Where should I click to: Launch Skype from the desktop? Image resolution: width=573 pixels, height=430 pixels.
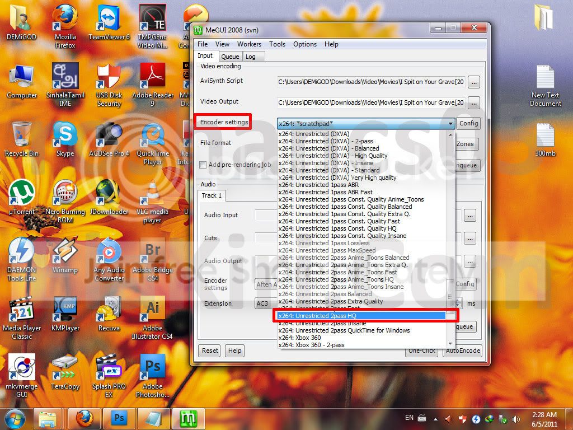pyautogui.click(x=65, y=139)
